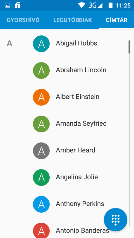The width and height of the screenshot is (134, 238).
Task: Tap Angelina Jolie green avatar icon
Action: (x=41, y=178)
